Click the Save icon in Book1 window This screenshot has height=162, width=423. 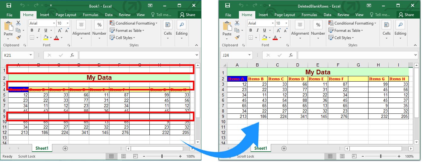pos(9,6)
